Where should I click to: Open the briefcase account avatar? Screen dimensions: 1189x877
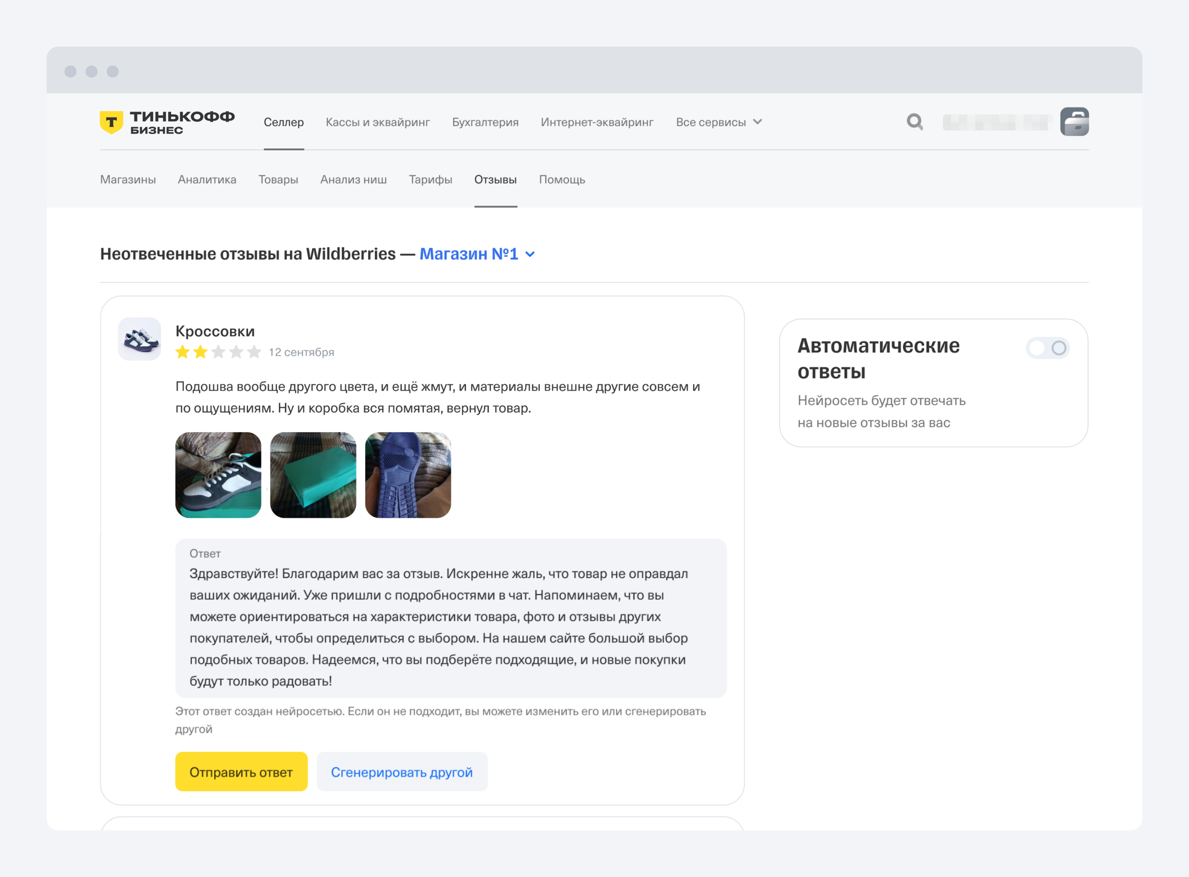coord(1074,122)
